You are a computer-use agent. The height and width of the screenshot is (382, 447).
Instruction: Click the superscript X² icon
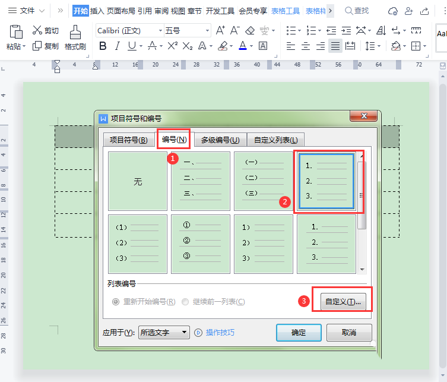pos(172,46)
